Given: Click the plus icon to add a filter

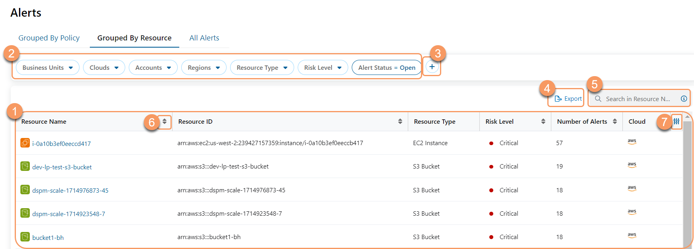Looking at the screenshot, I should tap(432, 67).
